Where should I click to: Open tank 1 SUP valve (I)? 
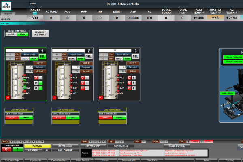click(x=40, y=88)
